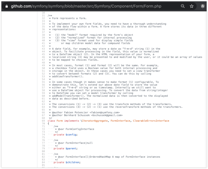Viewport: 208px width, 169px height.
Task: Click the line "(1) the "model" format required"
Action: coord(94,35)
